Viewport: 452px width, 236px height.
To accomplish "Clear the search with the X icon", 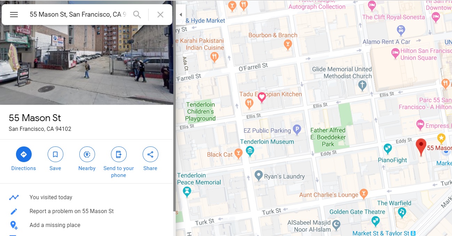I will click(x=160, y=15).
